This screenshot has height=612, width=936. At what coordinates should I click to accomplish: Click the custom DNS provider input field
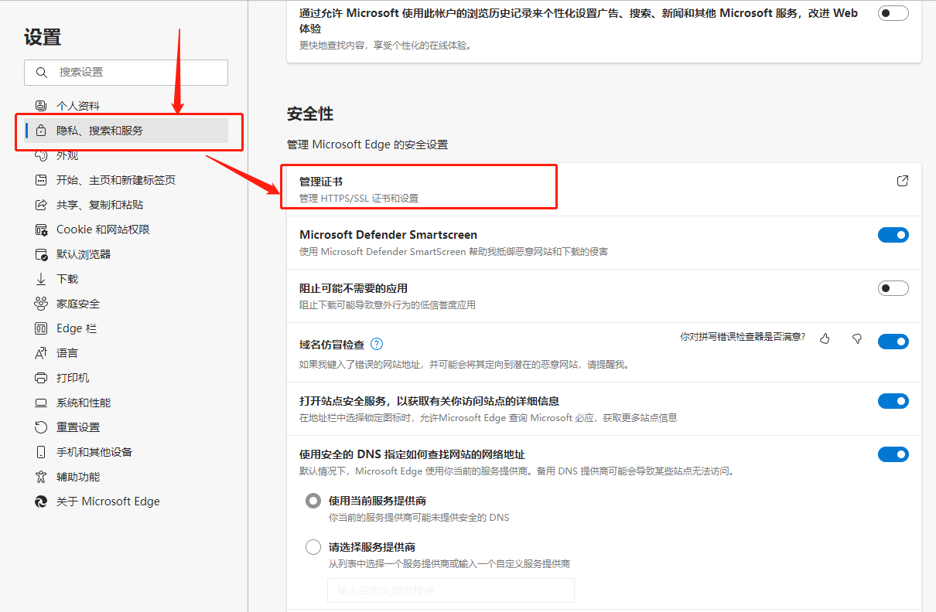(x=451, y=590)
